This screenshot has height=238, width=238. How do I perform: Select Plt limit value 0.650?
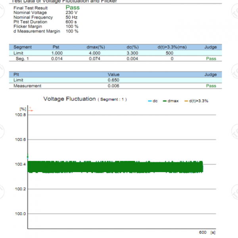click(x=113, y=80)
